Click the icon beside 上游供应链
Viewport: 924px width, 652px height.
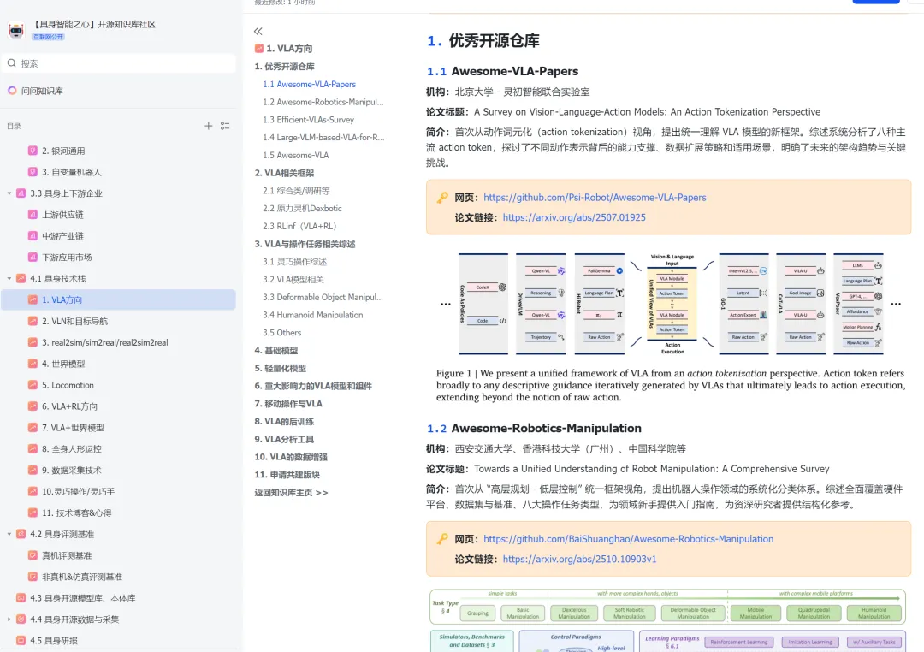[x=33, y=215]
